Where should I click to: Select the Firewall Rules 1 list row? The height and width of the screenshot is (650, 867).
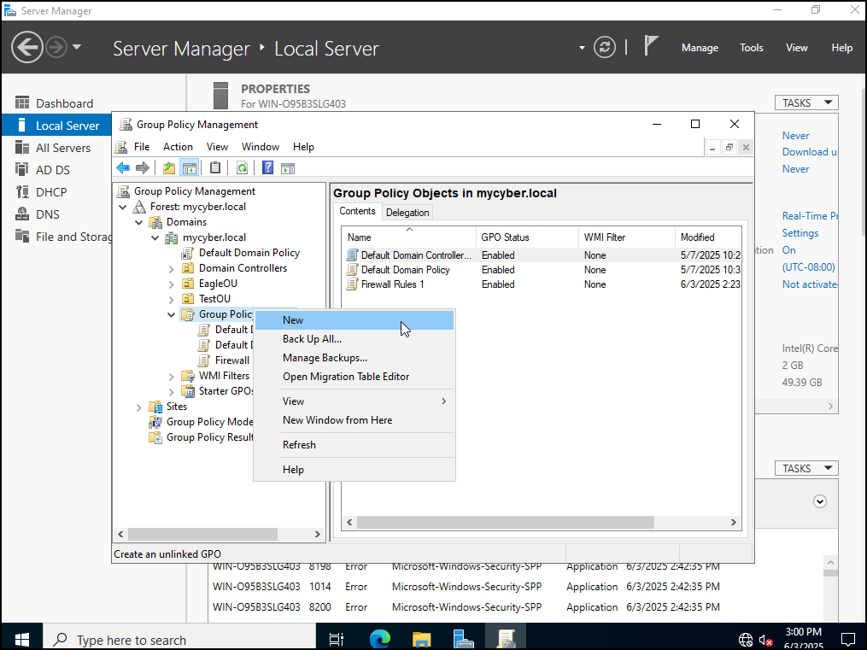[542, 284]
